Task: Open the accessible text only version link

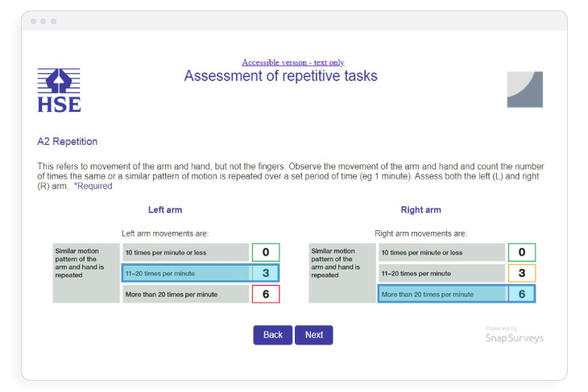Action: (x=293, y=62)
